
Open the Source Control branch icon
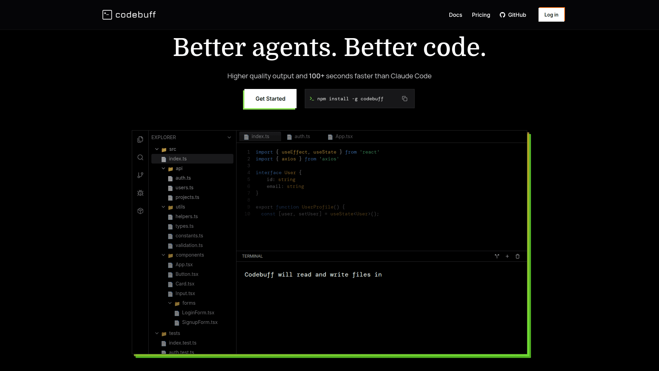coord(140,175)
